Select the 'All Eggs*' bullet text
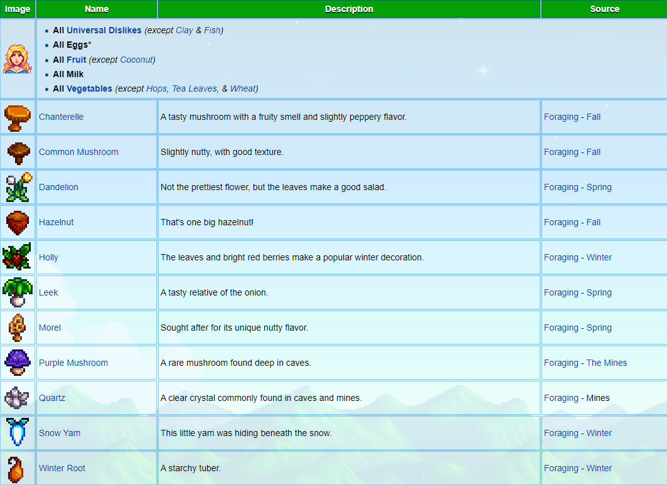 72,45
